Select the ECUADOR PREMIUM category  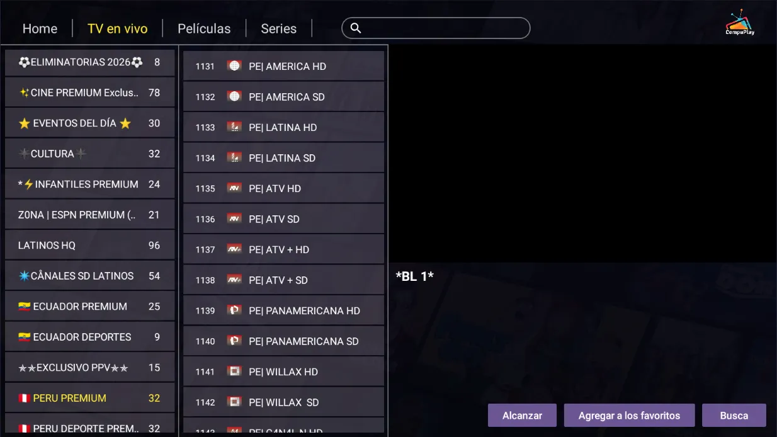click(89, 307)
